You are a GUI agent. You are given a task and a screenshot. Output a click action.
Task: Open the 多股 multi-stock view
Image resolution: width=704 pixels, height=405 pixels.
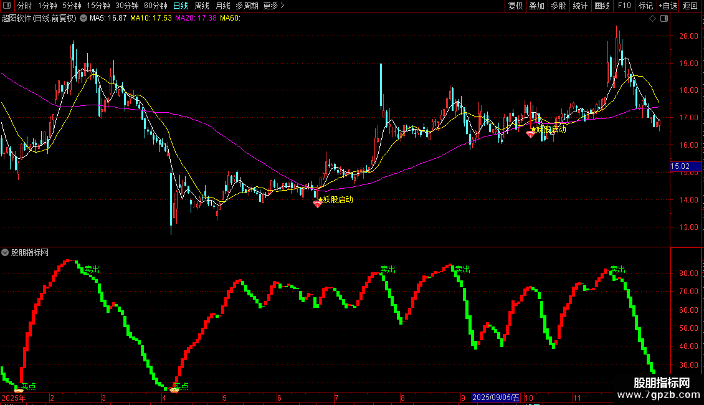pos(558,6)
